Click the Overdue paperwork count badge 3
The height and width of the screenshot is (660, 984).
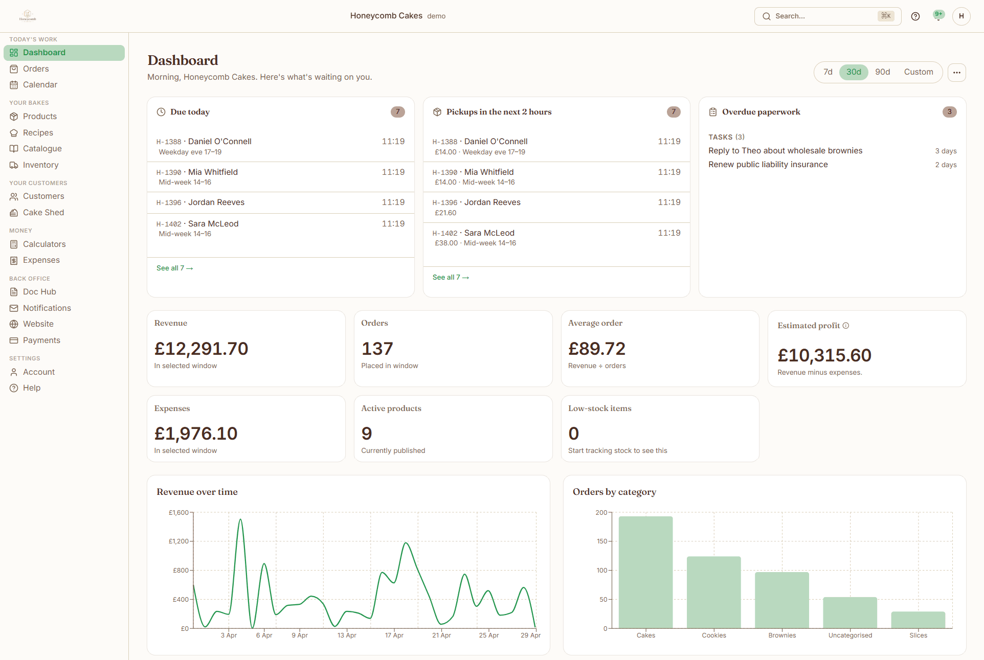coord(950,112)
